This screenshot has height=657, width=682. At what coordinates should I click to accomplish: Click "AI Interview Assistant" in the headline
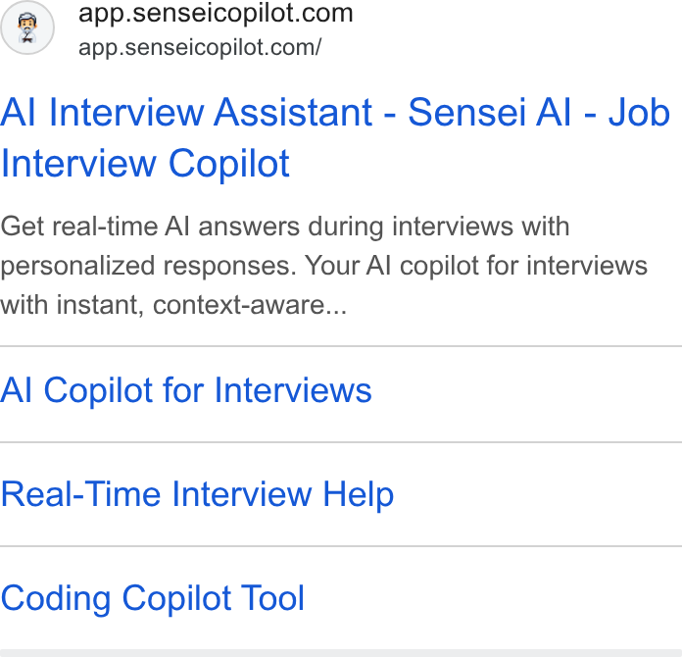186,113
